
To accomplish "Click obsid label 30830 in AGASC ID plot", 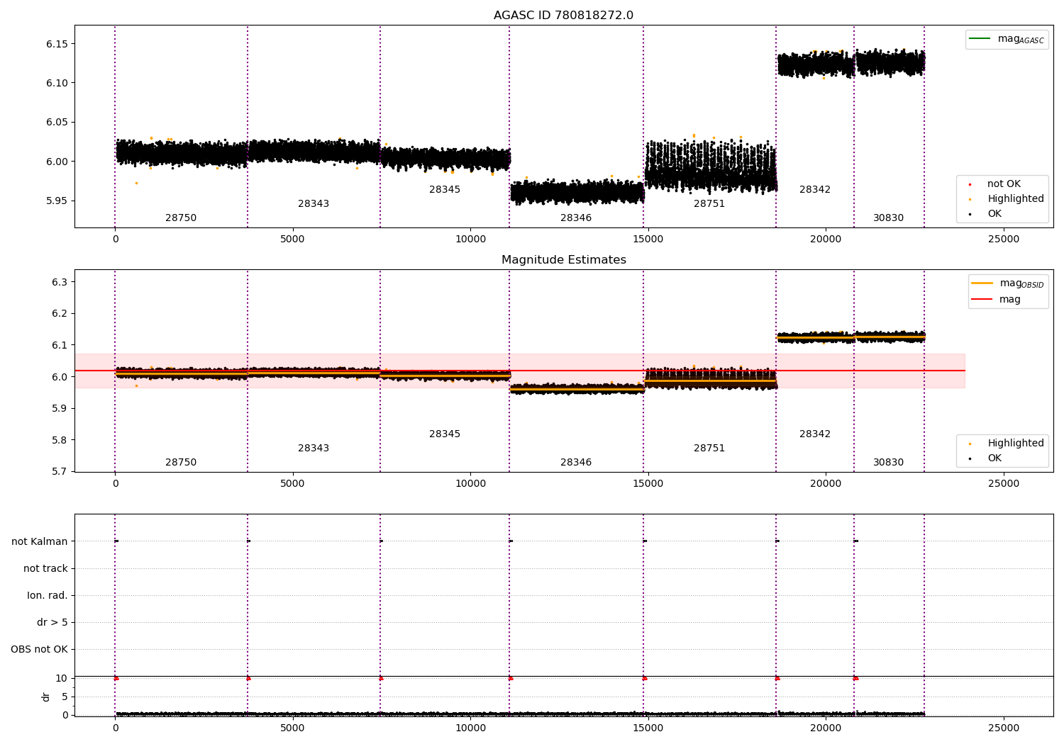I will [x=889, y=218].
